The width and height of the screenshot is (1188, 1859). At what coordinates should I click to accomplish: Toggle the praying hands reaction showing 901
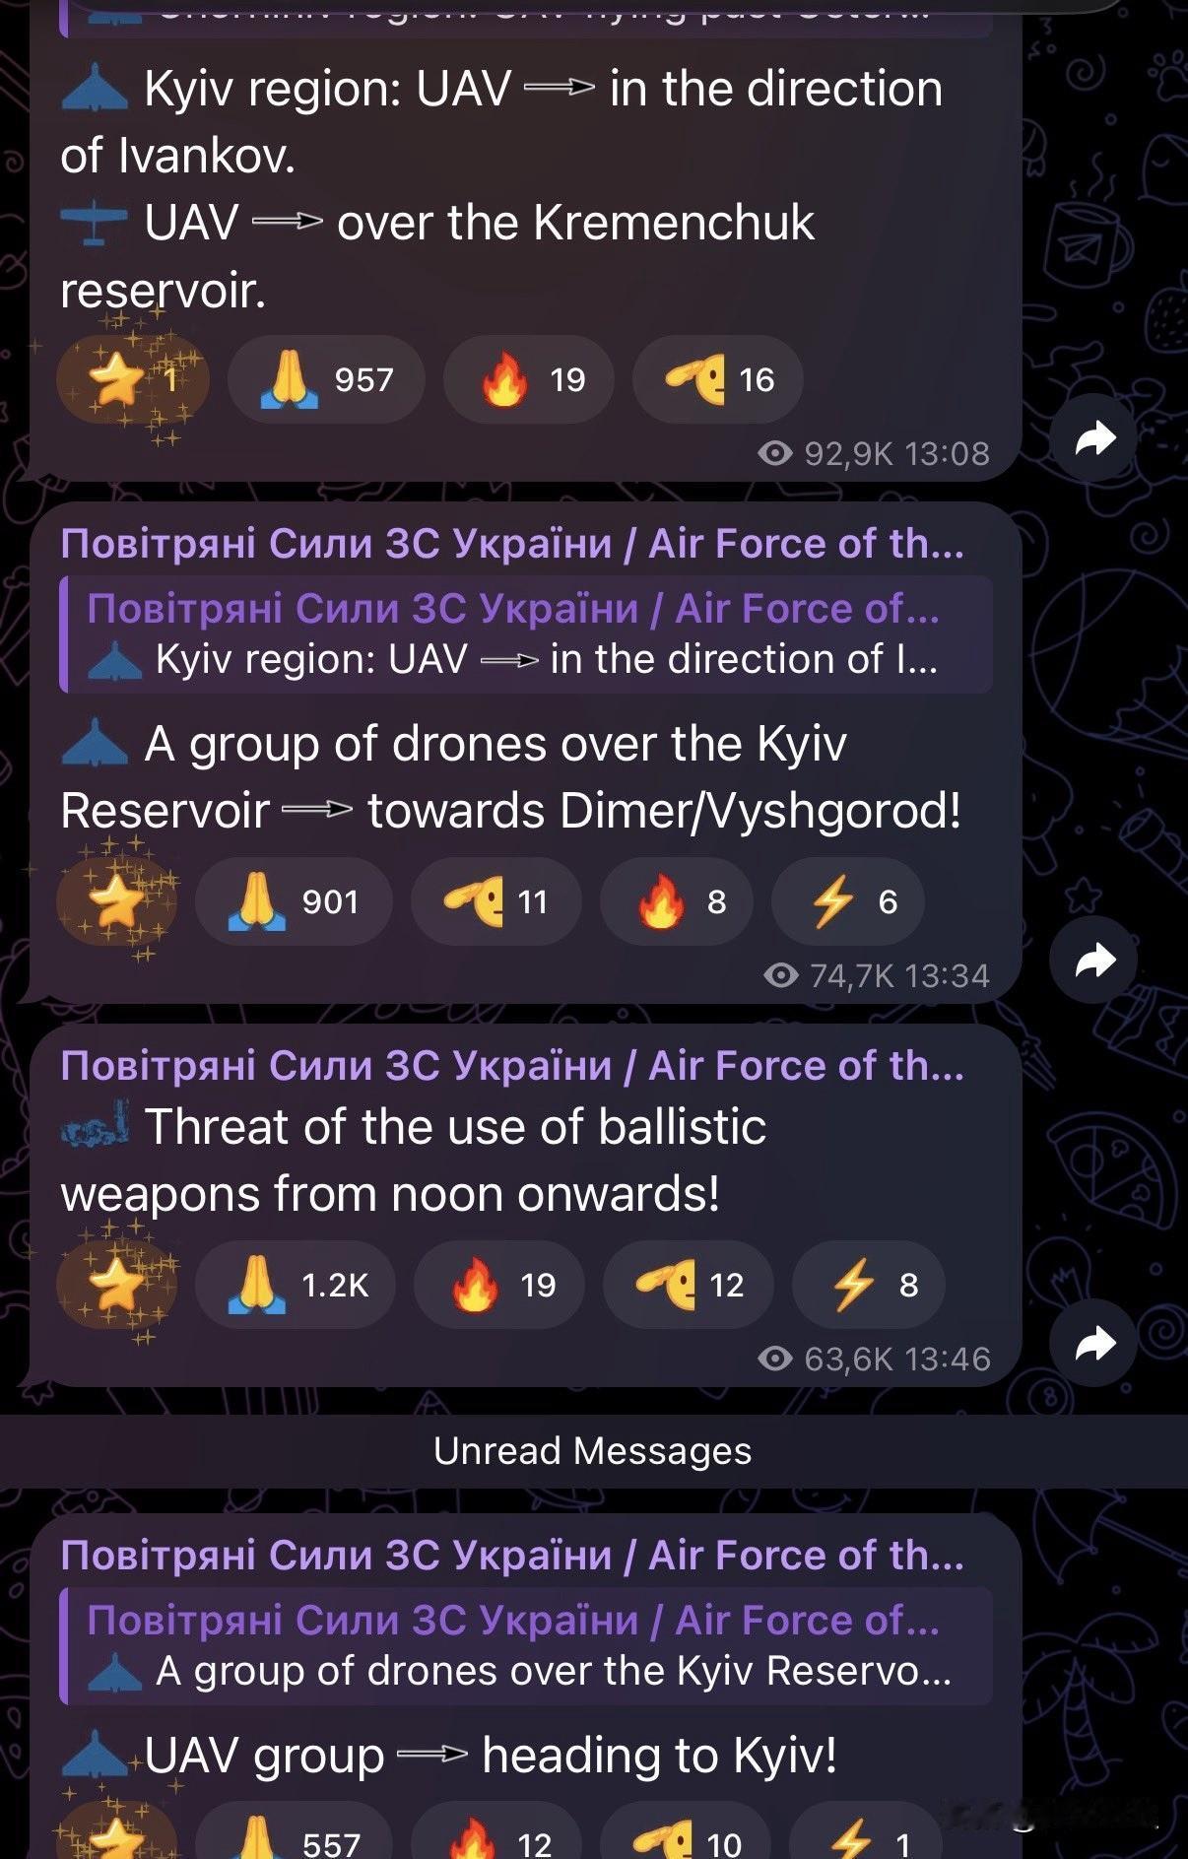294,902
